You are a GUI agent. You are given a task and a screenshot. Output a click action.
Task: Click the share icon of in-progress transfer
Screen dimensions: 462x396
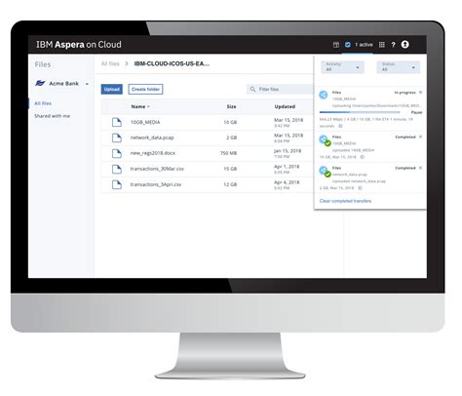click(x=324, y=95)
